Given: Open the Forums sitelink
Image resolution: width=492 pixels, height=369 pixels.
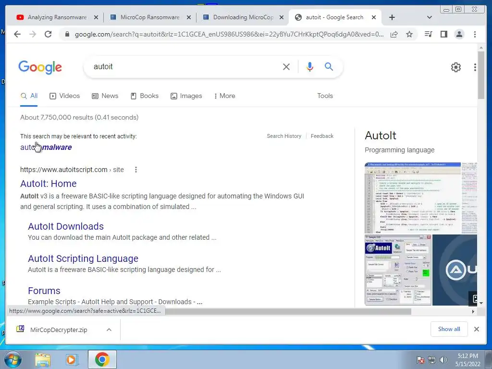Looking at the screenshot, I should [x=44, y=291].
